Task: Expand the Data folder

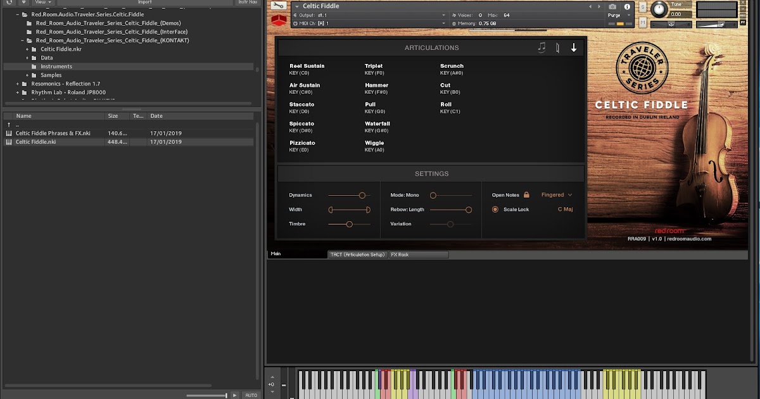Action: click(x=27, y=58)
